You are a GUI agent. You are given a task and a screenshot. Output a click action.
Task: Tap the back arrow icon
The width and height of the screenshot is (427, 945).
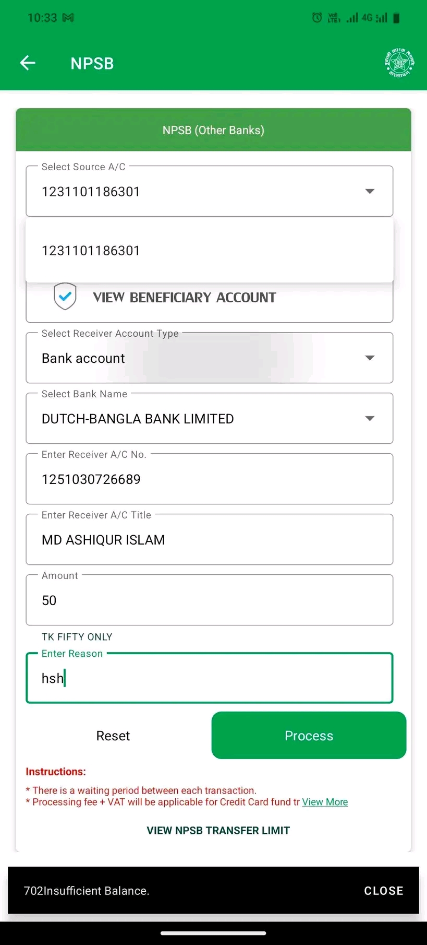click(x=28, y=63)
